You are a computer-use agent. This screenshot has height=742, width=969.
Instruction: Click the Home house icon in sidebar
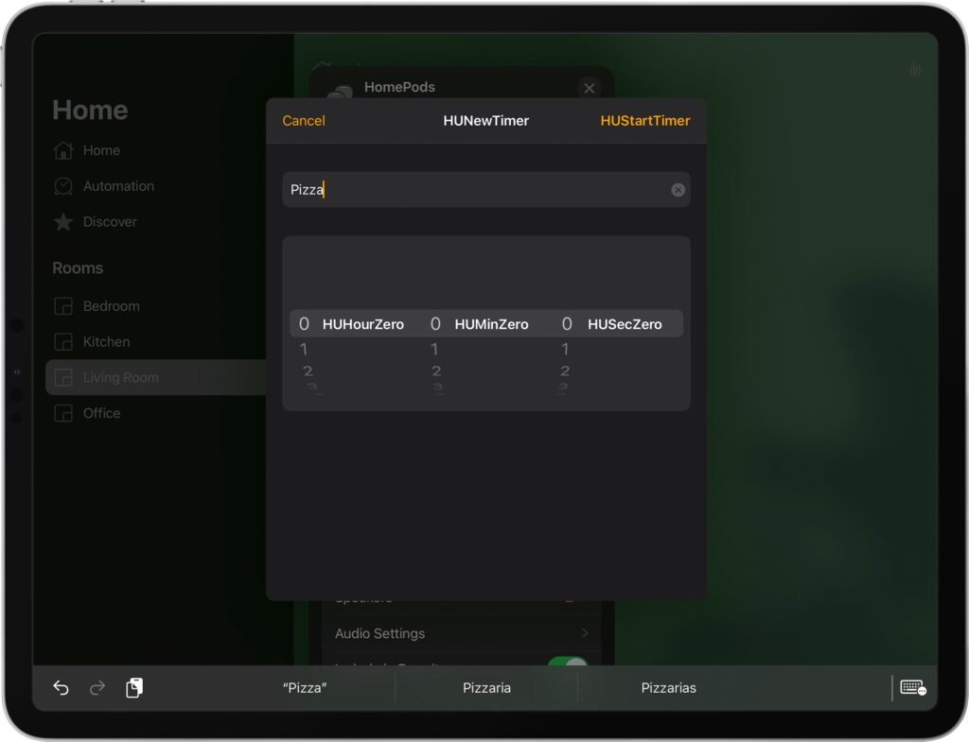[x=63, y=150]
